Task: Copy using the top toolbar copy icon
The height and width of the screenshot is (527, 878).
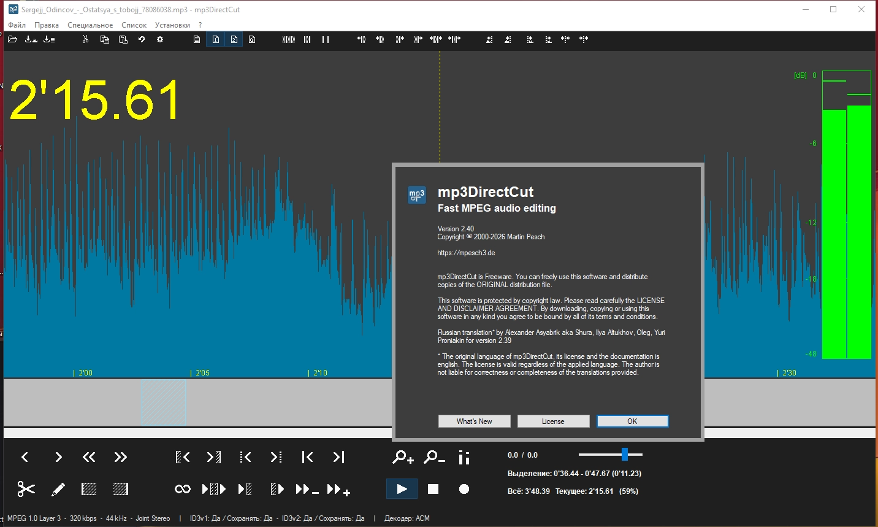Action: coord(104,39)
